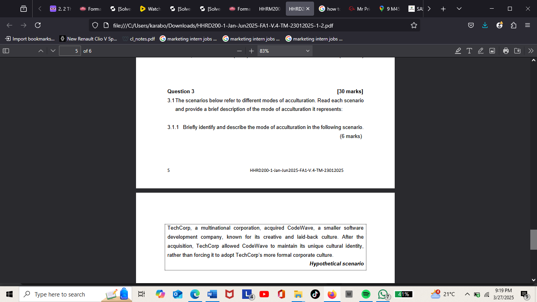
Task: Open Spotify from the taskbar
Action: (366, 294)
